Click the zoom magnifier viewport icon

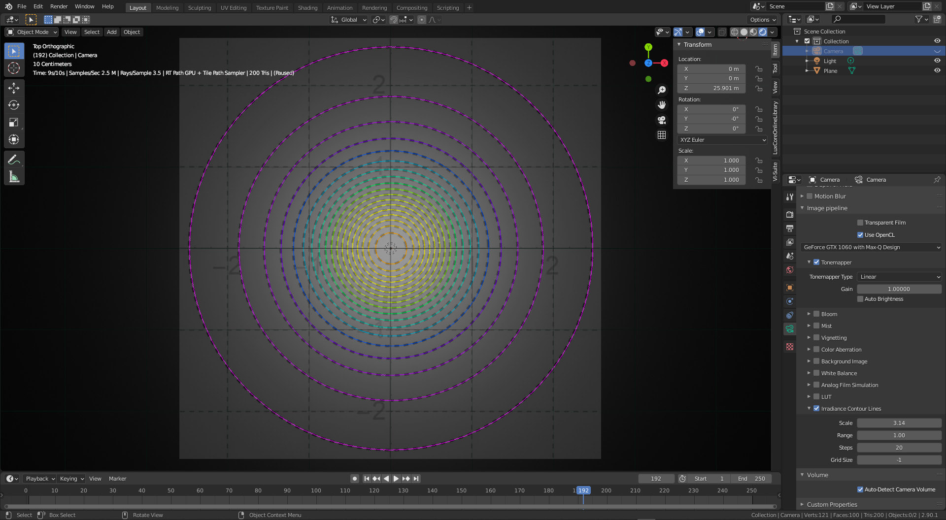pos(662,90)
